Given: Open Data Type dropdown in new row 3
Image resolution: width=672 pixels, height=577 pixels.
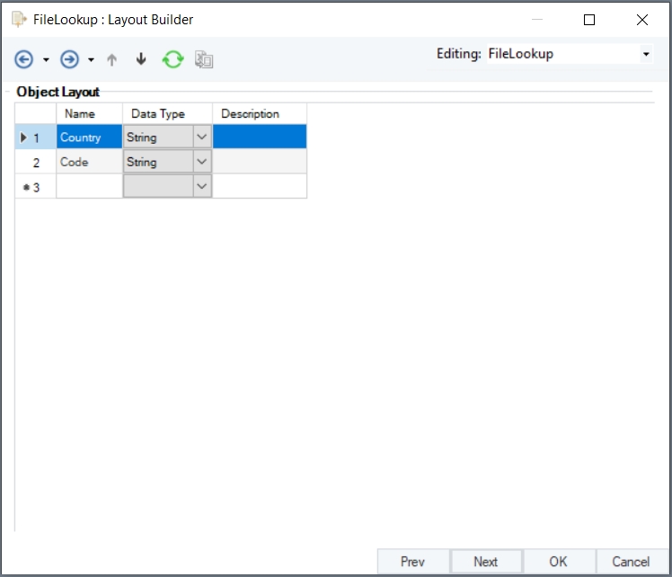Looking at the screenshot, I should pyautogui.click(x=202, y=186).
